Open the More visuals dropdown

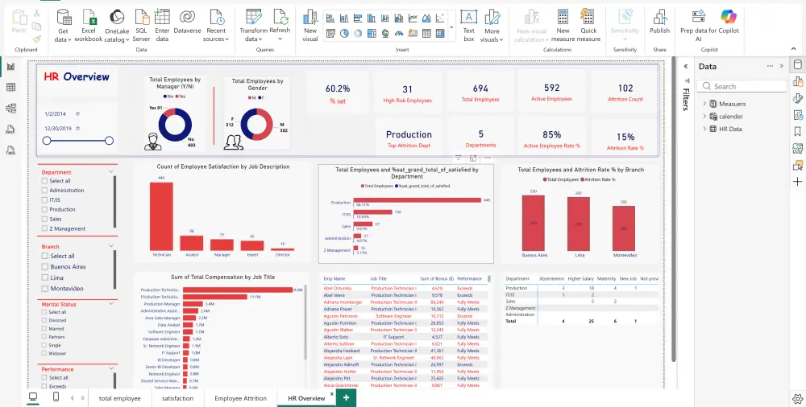492,26
